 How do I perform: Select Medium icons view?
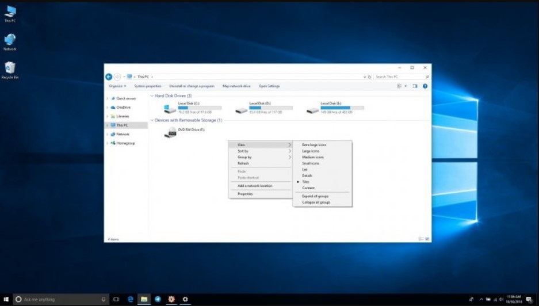click(x=312, y=157)
